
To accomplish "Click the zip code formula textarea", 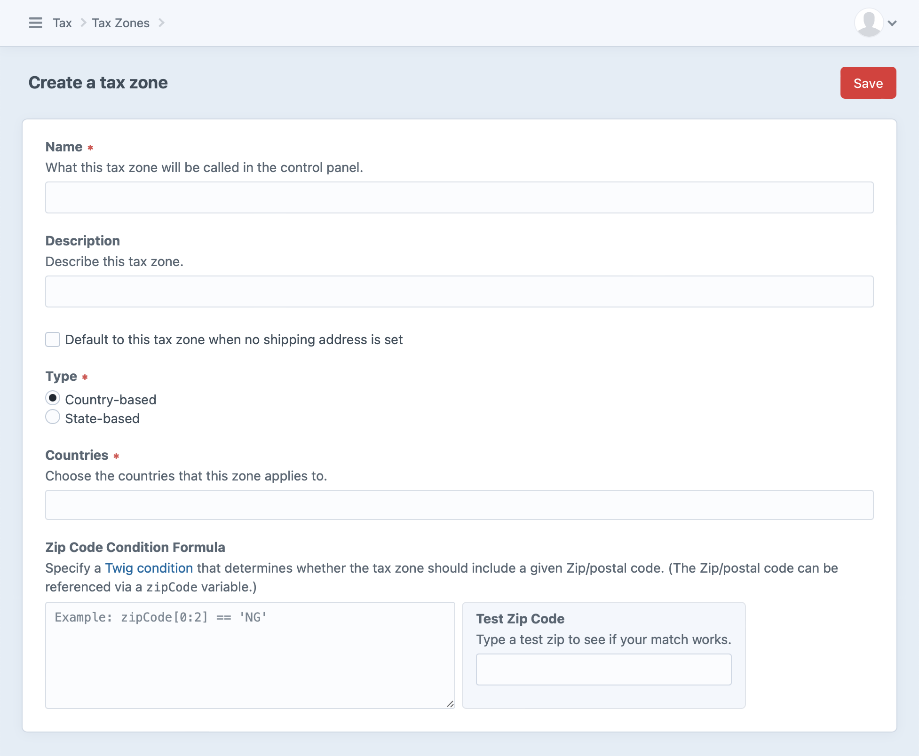I will [250, 655].
